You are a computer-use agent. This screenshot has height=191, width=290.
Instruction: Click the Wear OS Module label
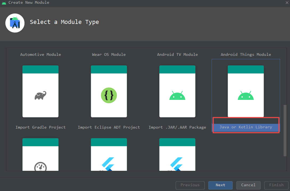[109, 54]
